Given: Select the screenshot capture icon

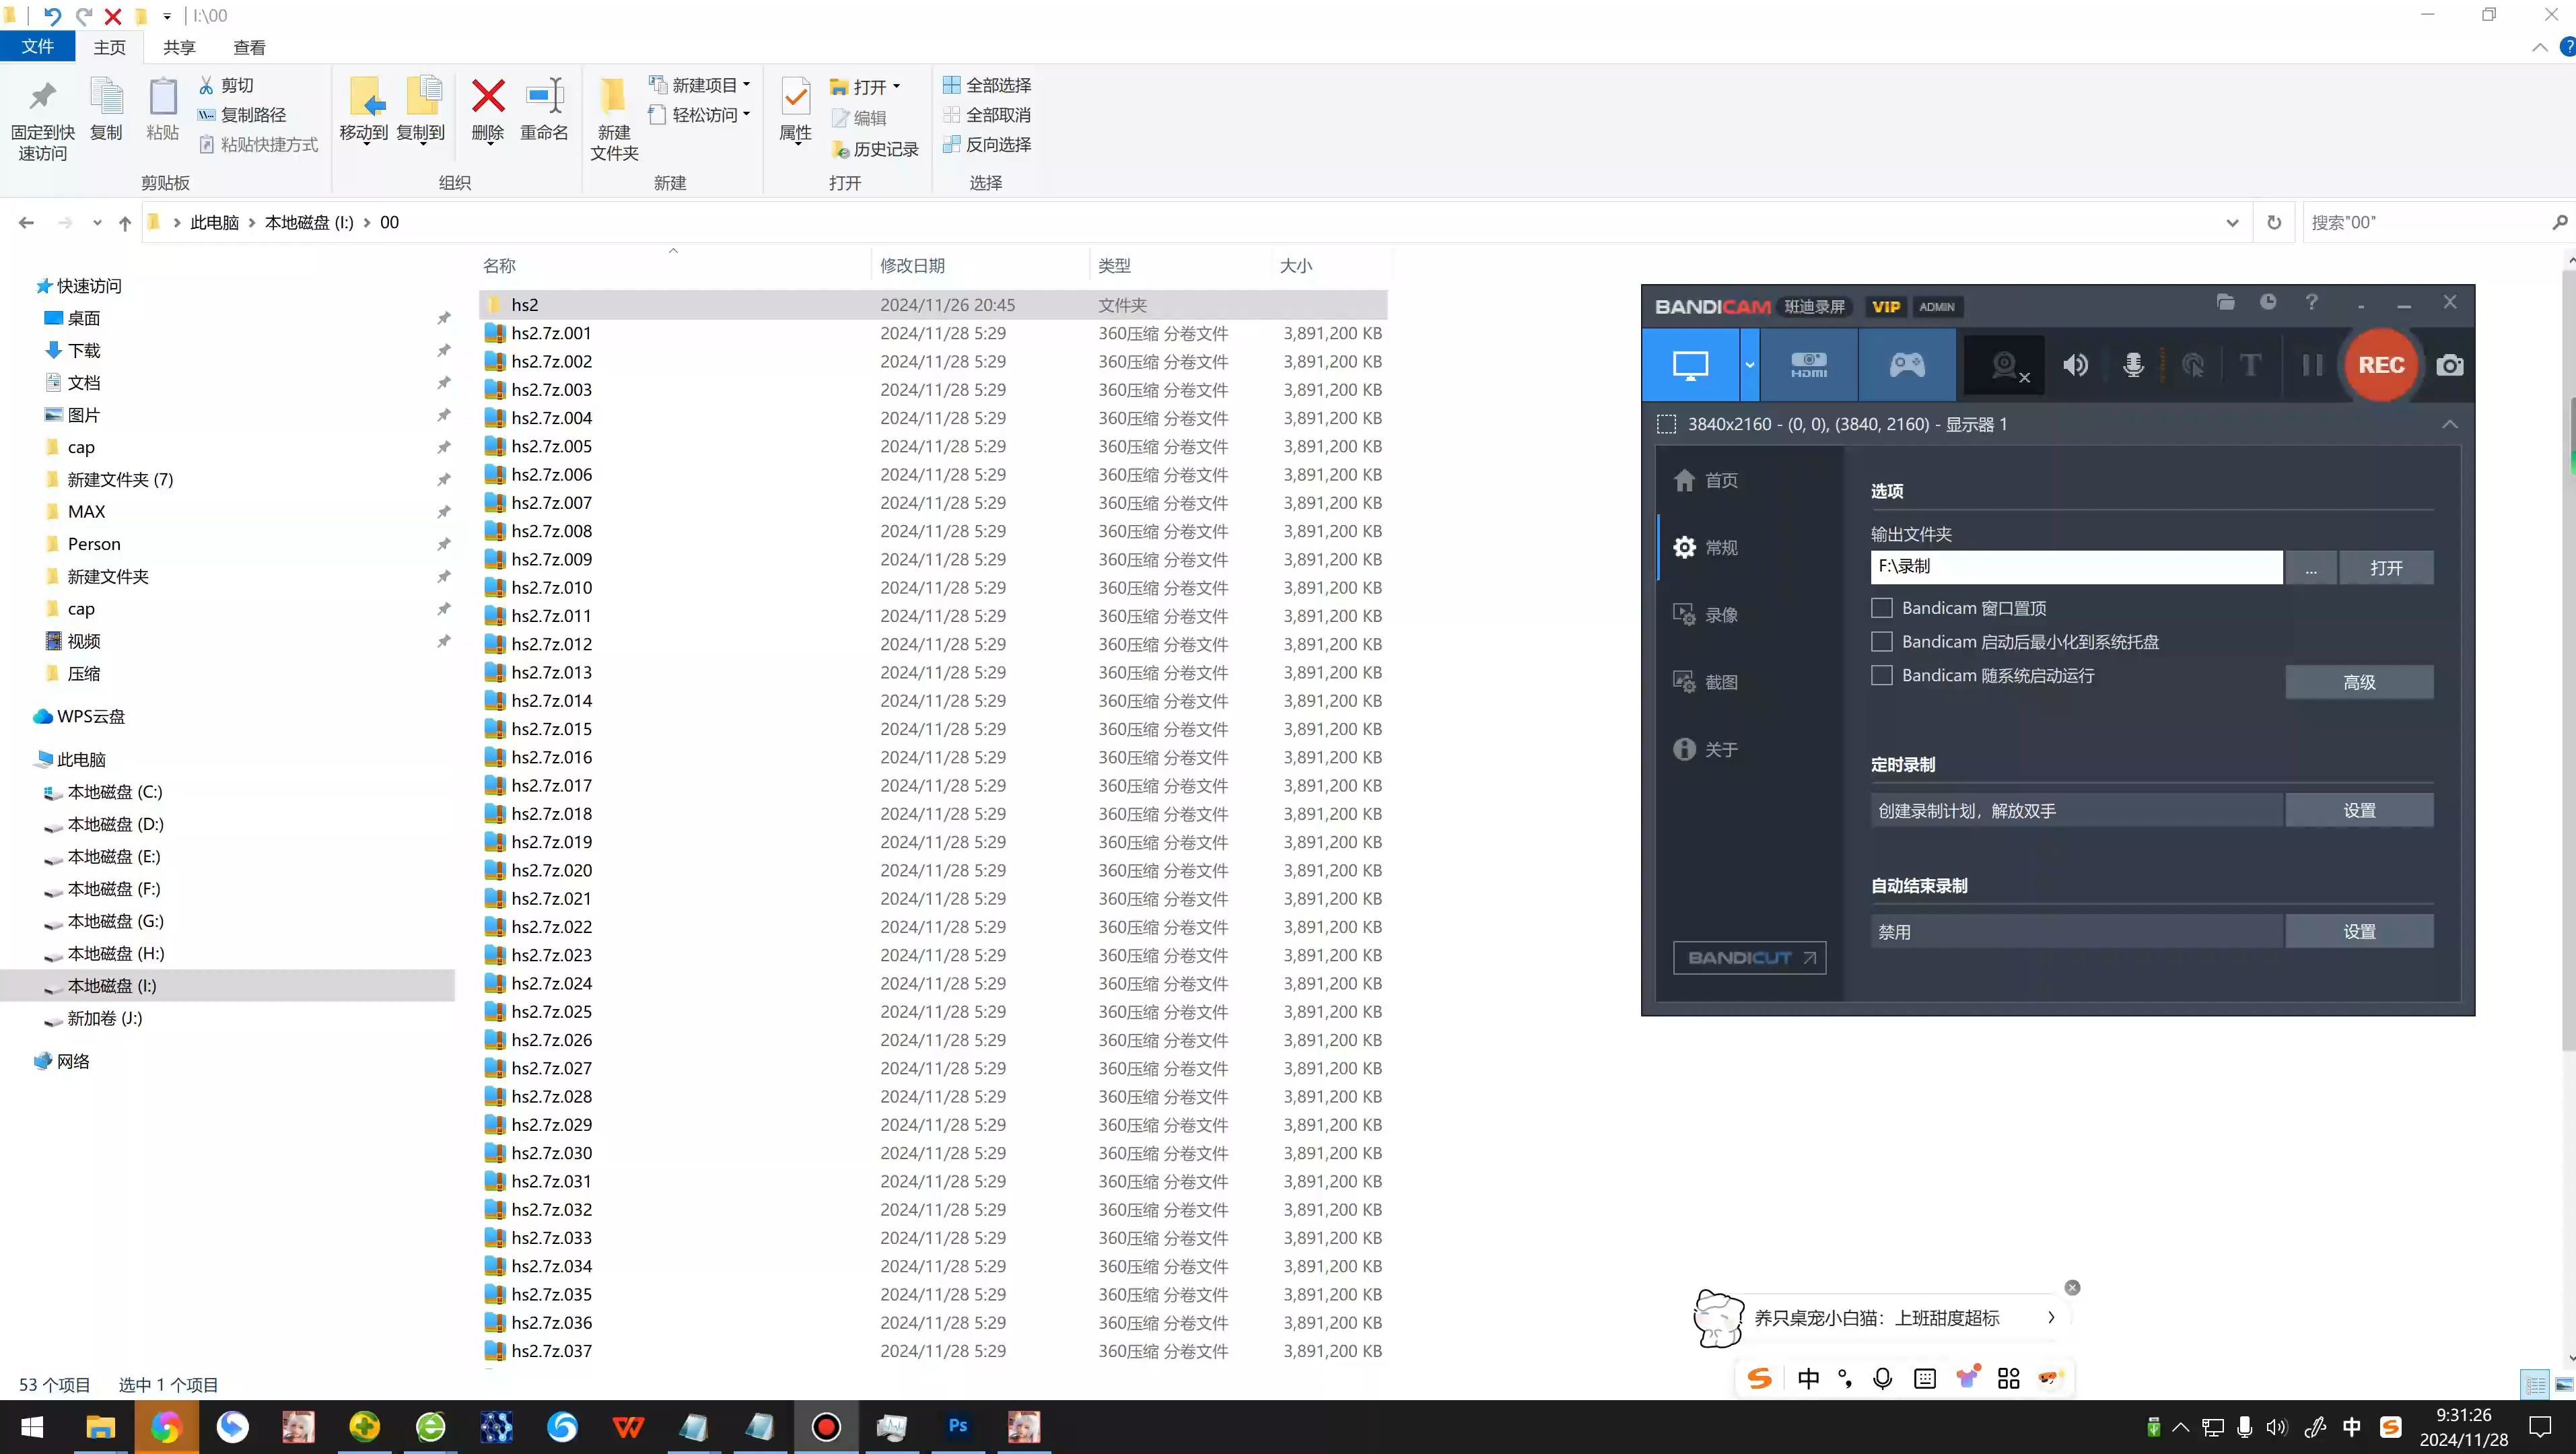Looking at the screenshot, I should [2450, 364].
